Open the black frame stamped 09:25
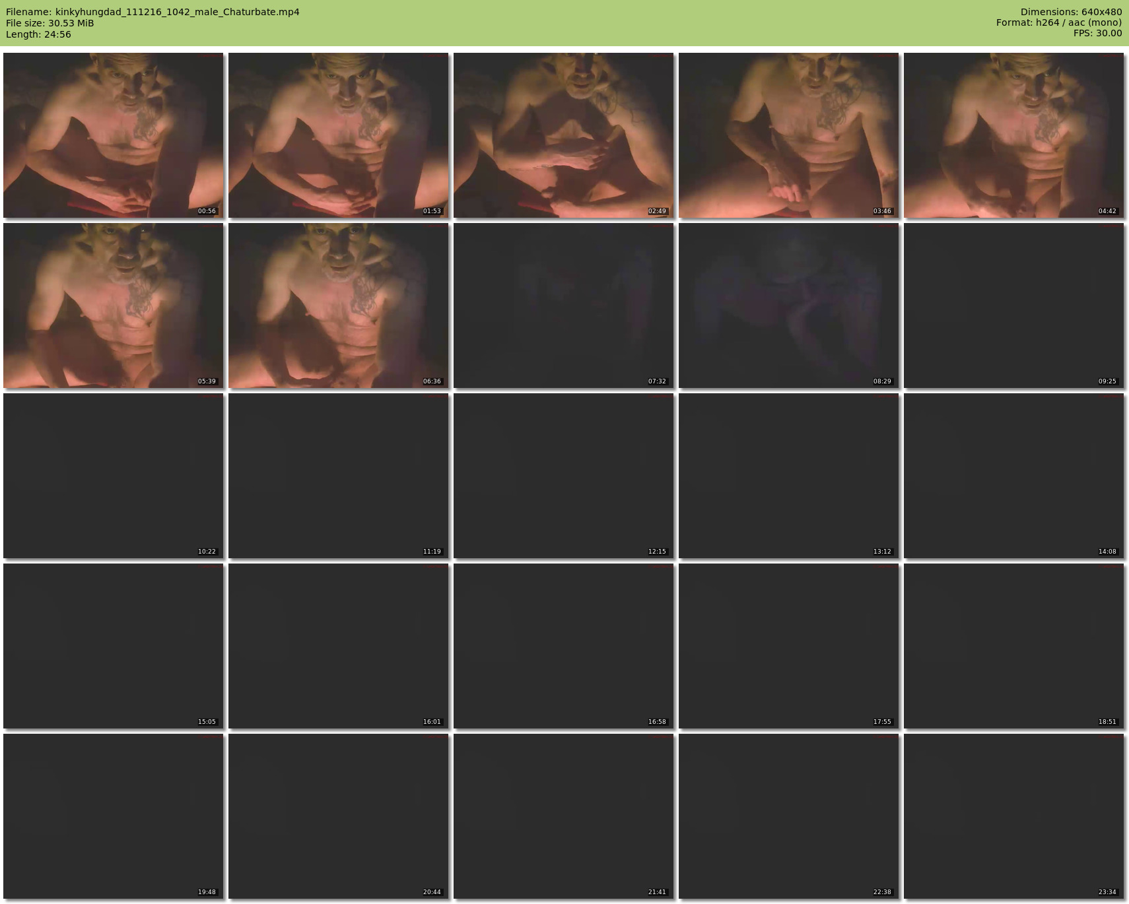Viewport: 1129px width, 904px height. 1013,306
